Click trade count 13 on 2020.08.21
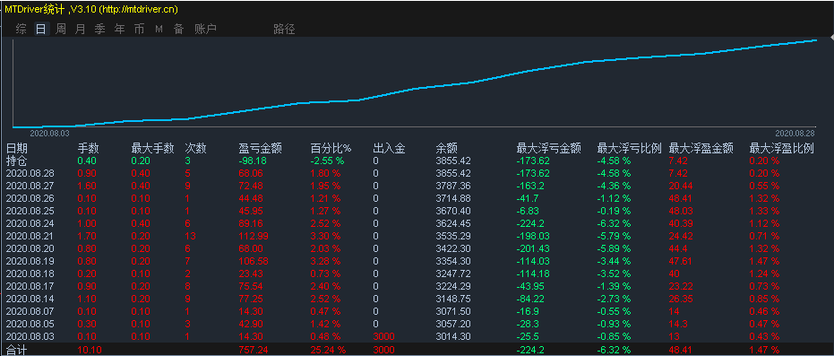This screenshot has width=834, height=356. click(190, 236)
